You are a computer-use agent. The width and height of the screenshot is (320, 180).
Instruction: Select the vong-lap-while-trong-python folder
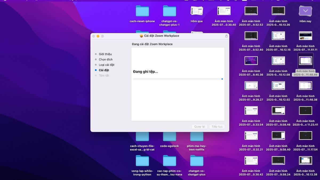[x=142, y=161]
